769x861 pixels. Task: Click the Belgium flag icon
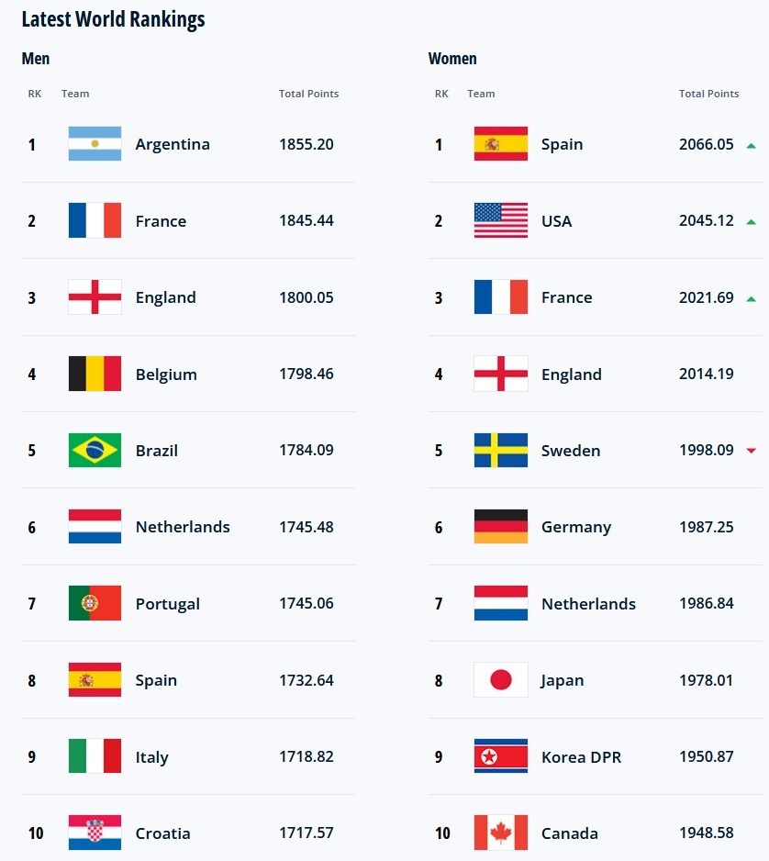click(x=95, y=375)
